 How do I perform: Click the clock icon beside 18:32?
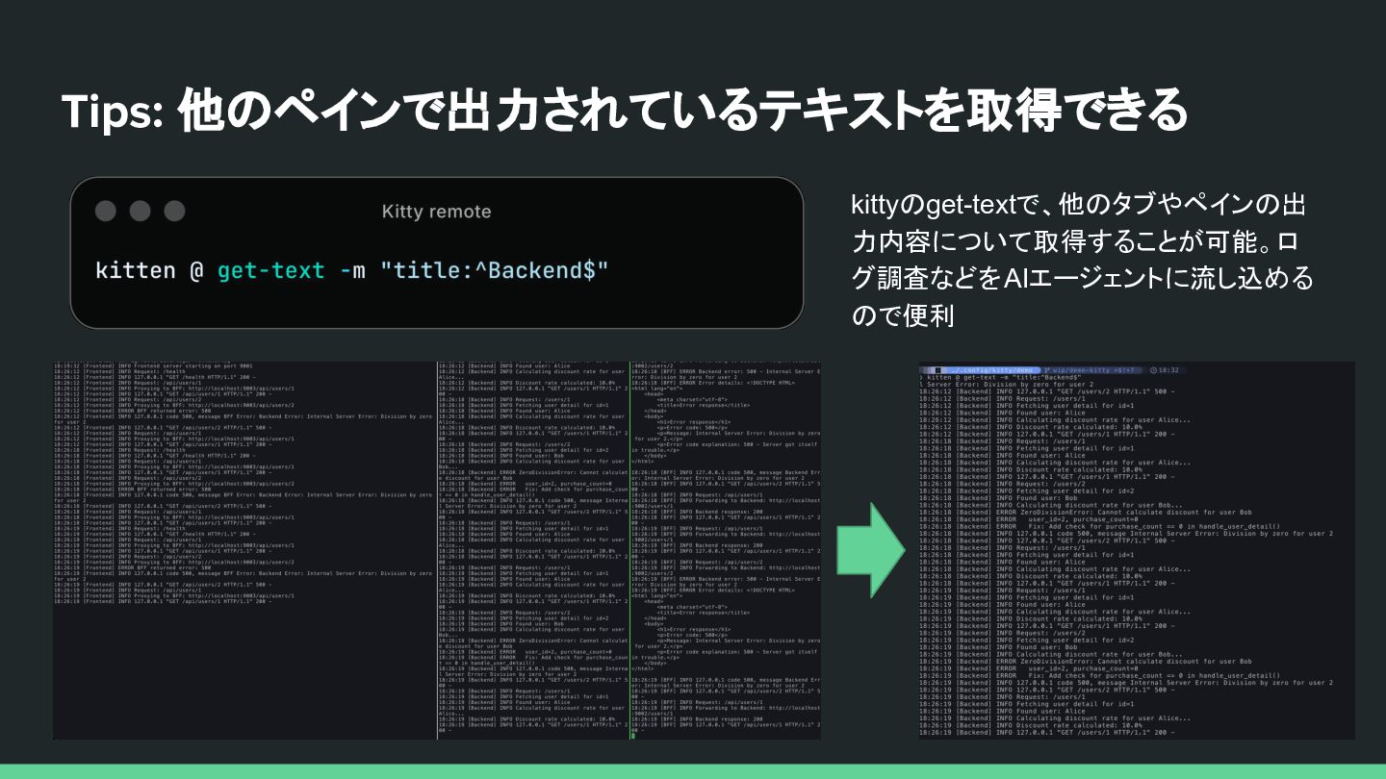tap(1151, 369)
